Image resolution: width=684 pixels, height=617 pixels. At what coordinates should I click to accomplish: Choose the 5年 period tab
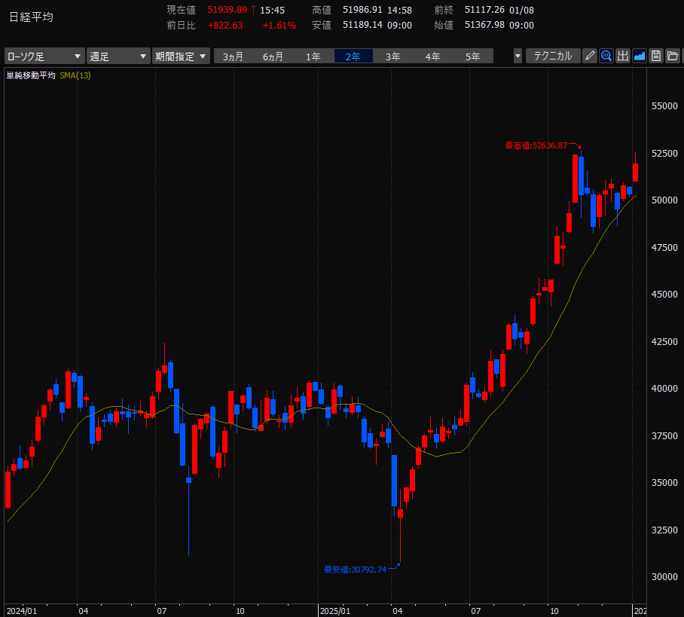(473, 57)
